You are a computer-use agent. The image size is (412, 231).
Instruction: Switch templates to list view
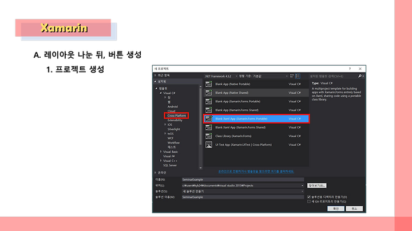tap(298, 76)
